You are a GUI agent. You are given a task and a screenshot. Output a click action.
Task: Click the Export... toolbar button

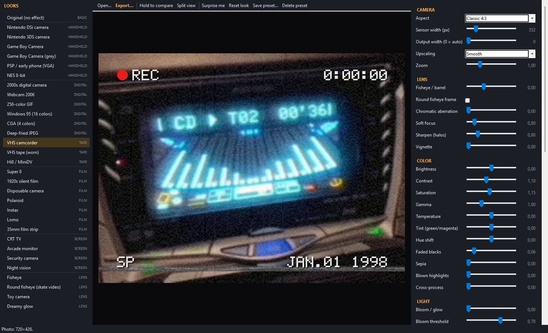(x=124, y=6)
